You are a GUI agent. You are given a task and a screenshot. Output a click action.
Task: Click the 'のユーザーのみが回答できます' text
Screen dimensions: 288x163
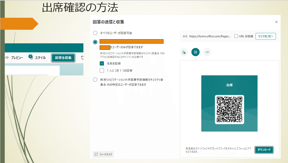click(x=126, y=47)
